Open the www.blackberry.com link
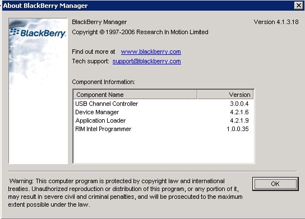Viewport: 305px width, 219px height. 151,52
